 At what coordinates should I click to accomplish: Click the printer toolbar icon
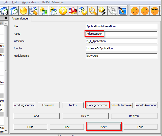[112, 11]
